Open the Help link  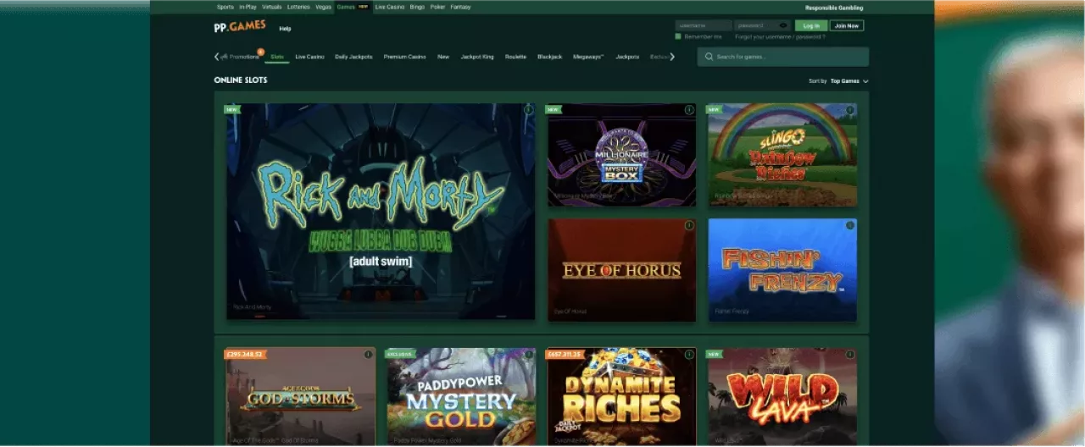285,28
